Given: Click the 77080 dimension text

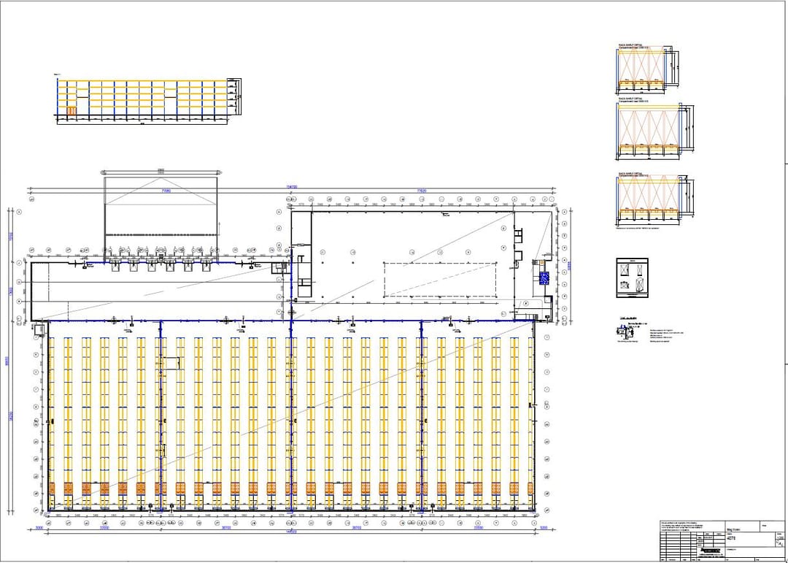Looking at the screenshot, I should point(166,191).
